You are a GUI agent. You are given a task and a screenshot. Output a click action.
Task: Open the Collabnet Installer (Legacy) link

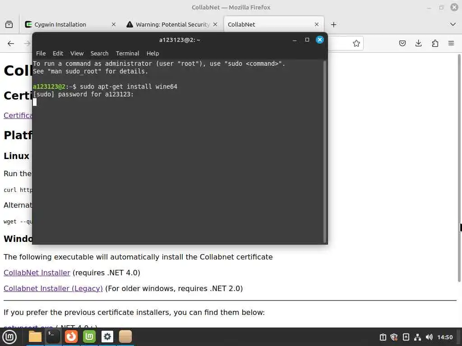click(x=53, y=289)
